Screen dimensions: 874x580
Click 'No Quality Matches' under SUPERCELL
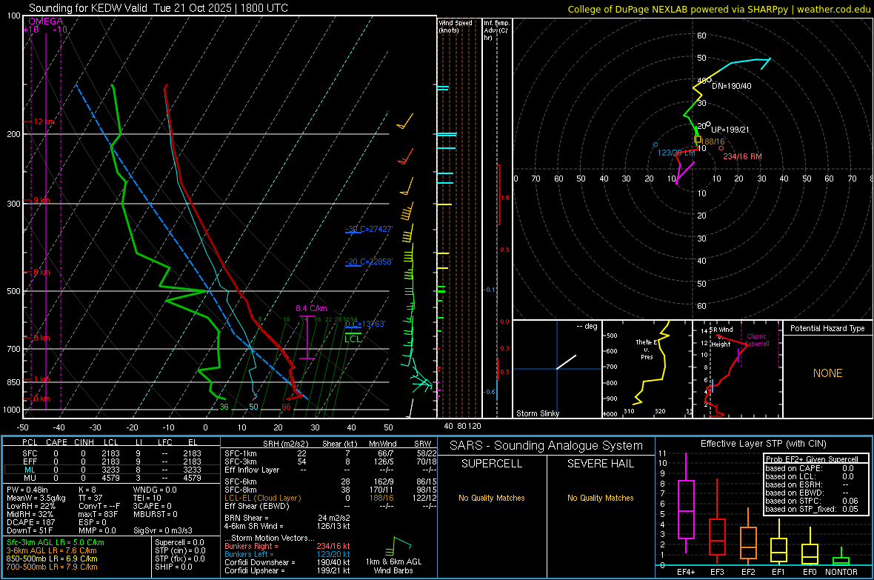(492, 498)
